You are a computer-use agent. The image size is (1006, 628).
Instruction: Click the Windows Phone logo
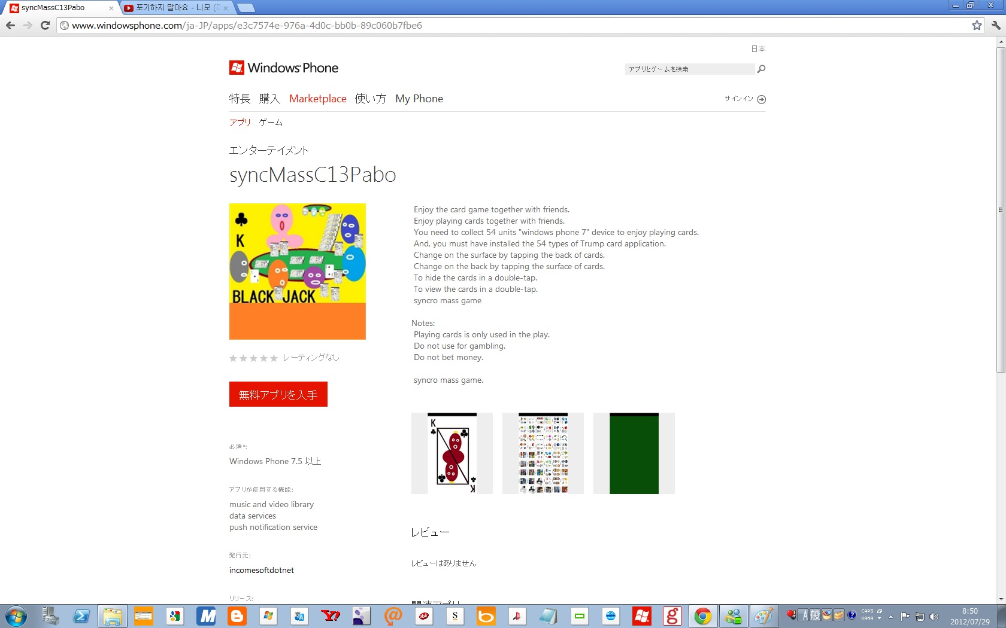coord(284,68)
